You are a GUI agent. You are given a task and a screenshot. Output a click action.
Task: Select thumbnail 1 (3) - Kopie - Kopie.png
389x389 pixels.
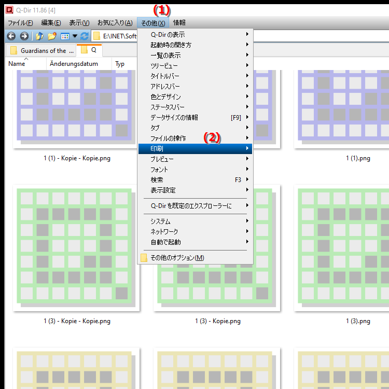coord(76,248)
